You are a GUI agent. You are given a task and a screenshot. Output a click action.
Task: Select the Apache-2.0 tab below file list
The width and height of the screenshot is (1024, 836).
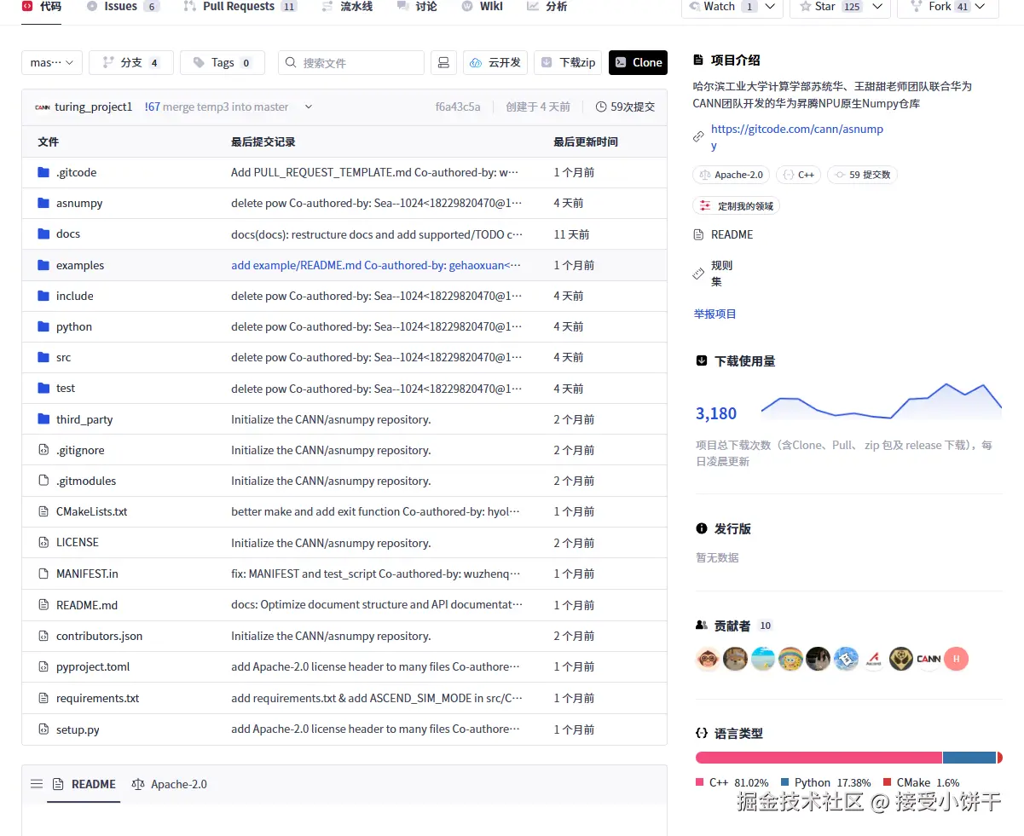coord(170,784)
